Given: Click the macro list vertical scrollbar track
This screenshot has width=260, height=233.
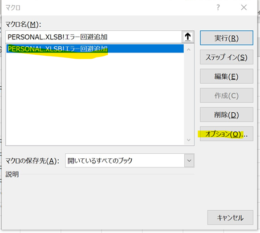Looking at the screenshot, I should 189,95.
